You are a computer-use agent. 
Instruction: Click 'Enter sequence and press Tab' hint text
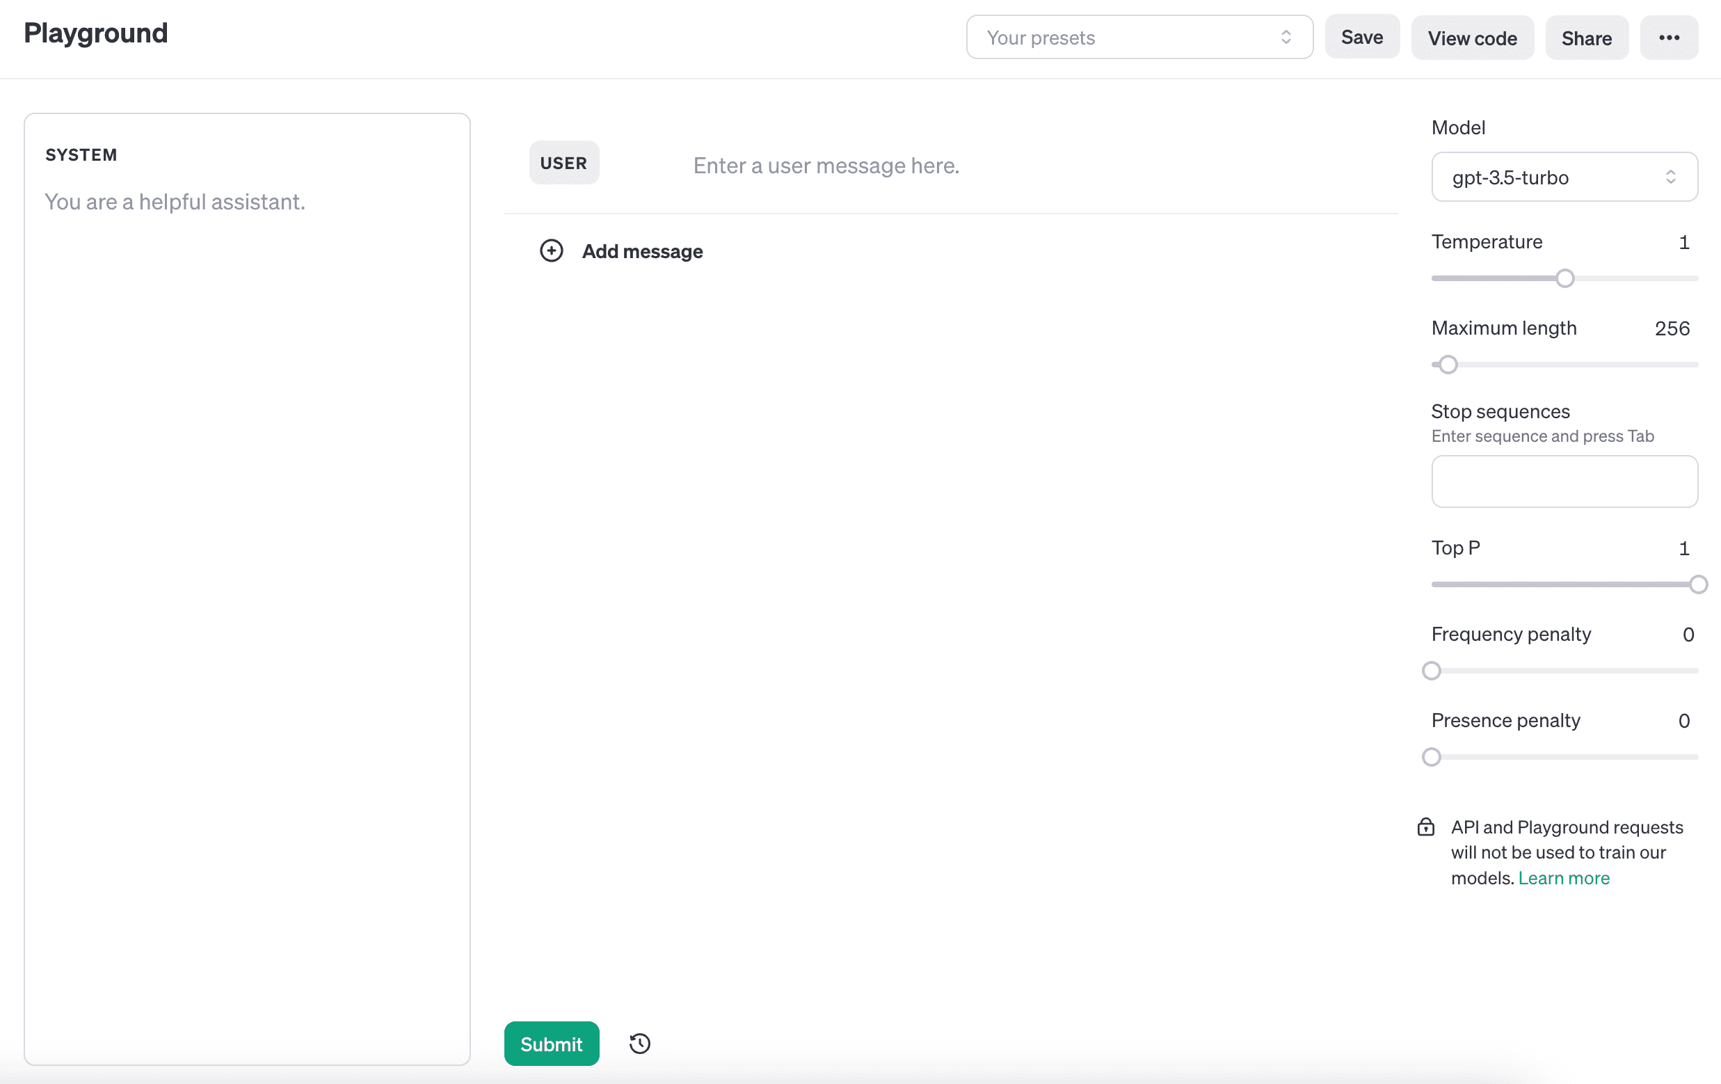1542,436
